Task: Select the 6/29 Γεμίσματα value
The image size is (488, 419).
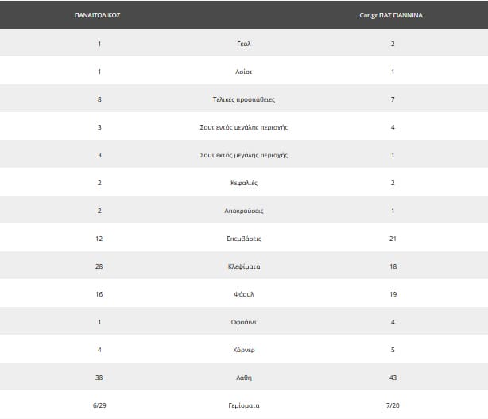Action: (99, 405)
